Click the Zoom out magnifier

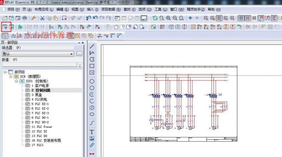pyautogui.click(x=175, y=18)
